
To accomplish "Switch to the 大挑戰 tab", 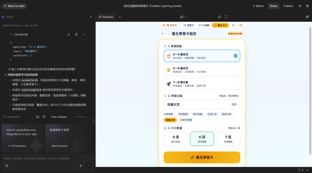I will pyautogui.click(x=204, y=25).
